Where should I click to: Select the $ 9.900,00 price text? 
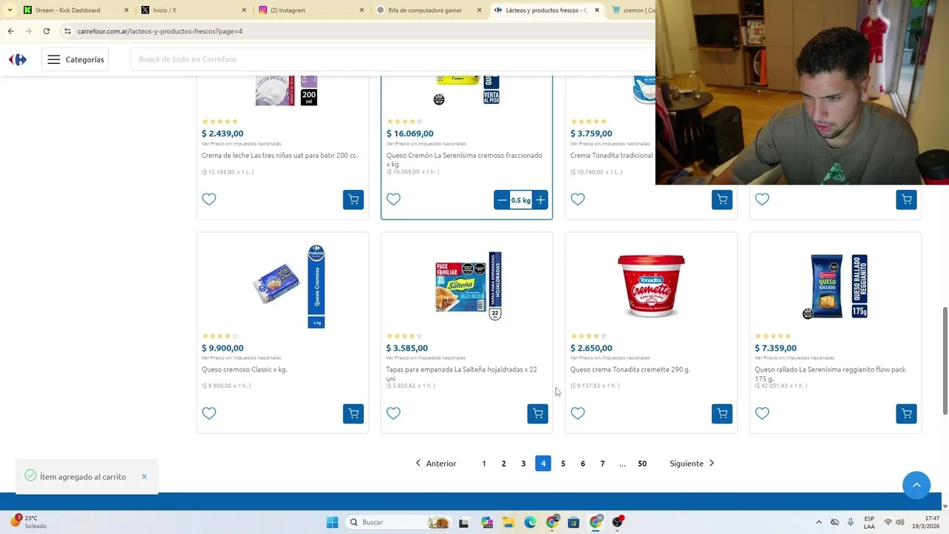tap(222, 348)
